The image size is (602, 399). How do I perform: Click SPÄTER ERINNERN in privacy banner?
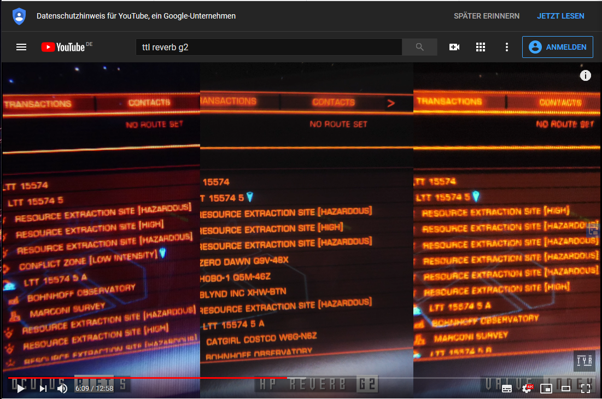[x=487, y=16]
